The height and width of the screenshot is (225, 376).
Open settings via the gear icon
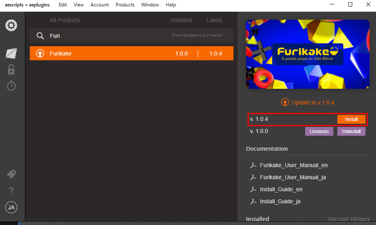click(x=11, y=26)
